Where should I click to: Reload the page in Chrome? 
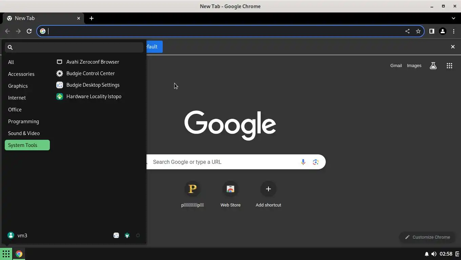coord(29,31)
